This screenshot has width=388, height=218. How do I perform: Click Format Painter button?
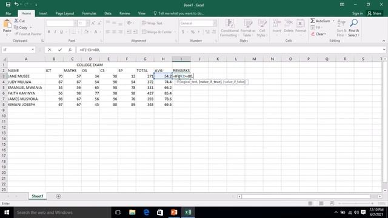point(28,34)
